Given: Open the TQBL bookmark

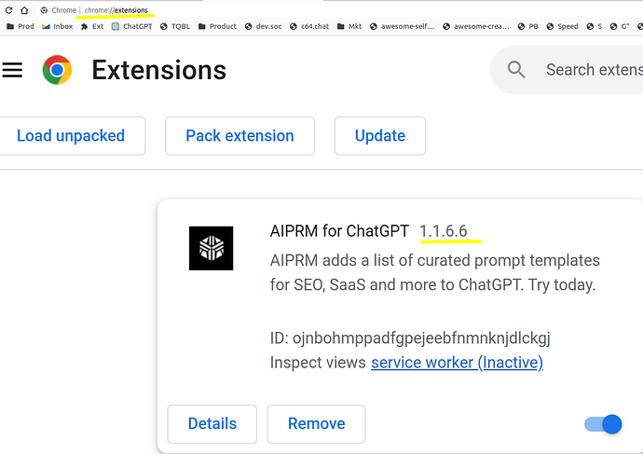Looking at the screenshot, I should pos(174,27).
